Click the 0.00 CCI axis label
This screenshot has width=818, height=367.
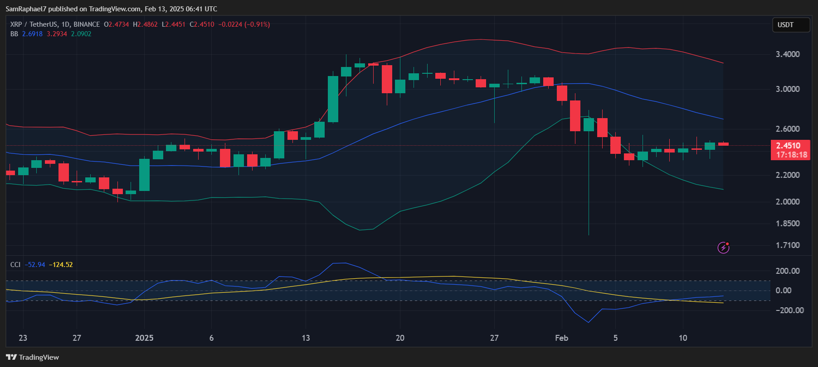(784, 291)
